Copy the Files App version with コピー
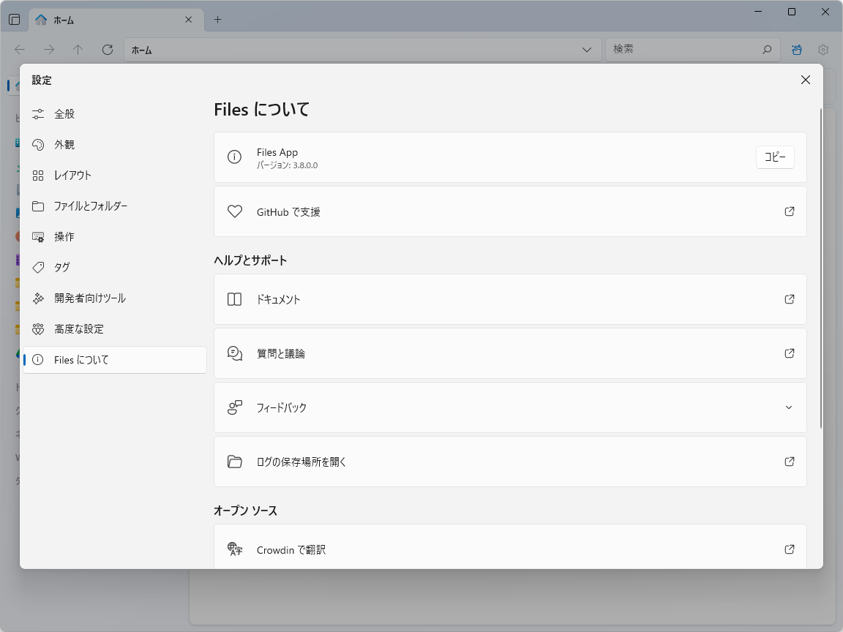 click(x=775, y=157)
